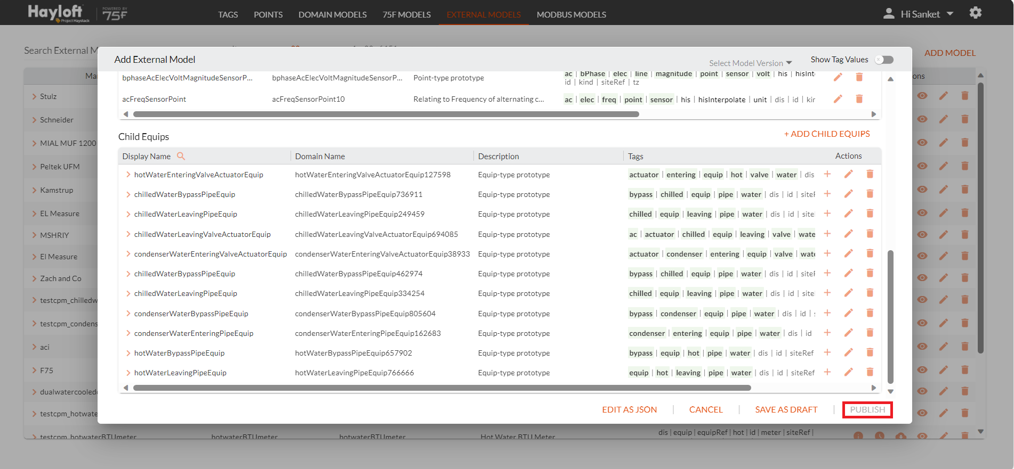Expand condenserWaterBypassPipeEquip row

(x=128, y=314)
